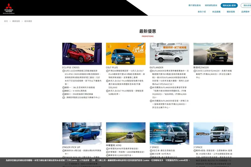Viewport: 251px width, 167px height.
Task: Click 購車服務 in the breadcrumb
Action: click(16, 21)
